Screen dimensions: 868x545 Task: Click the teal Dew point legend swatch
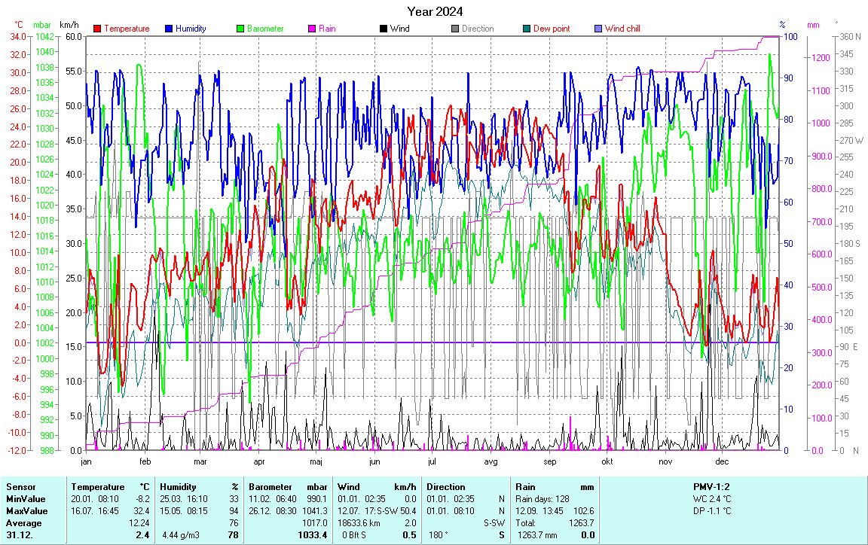coord(527,29)
